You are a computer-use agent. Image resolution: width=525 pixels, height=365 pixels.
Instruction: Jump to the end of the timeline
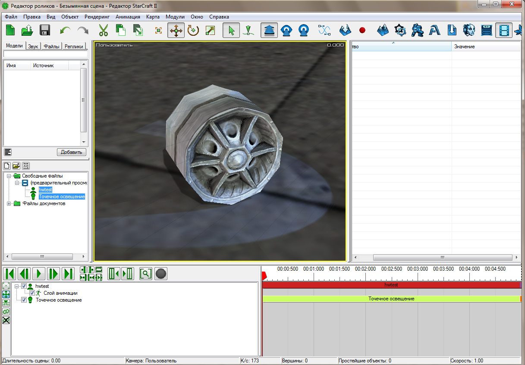click(x=68, y=274)
